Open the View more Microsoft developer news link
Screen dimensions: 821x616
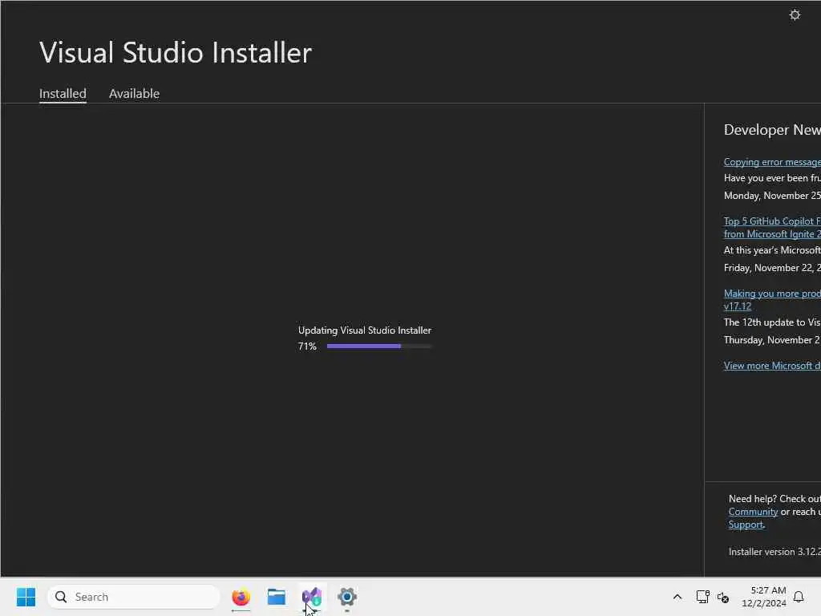click(772, 366)
